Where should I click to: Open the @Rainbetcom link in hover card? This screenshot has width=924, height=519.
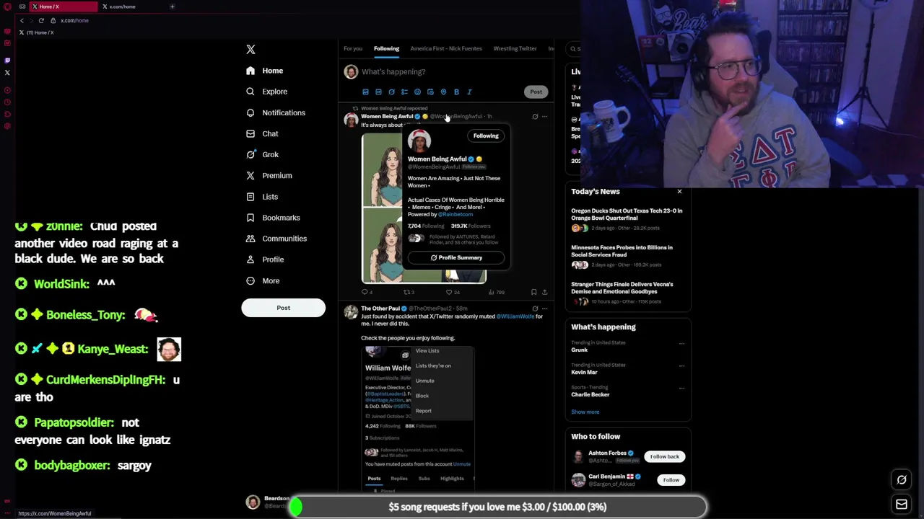click(456, 214)
